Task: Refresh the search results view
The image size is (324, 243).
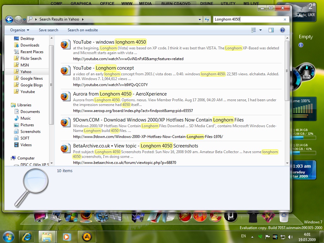Action: (x=207, y=19)
